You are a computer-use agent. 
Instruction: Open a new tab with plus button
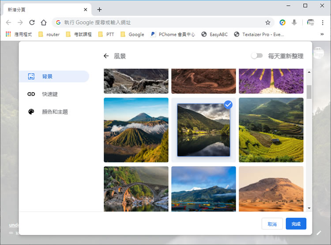pyautogui.click(x=99, y=10)
